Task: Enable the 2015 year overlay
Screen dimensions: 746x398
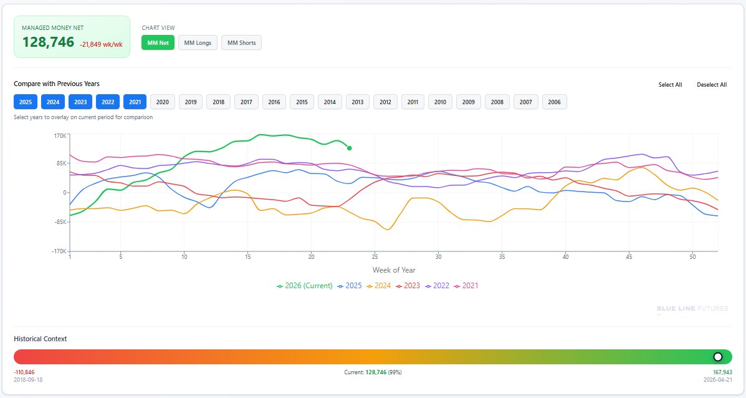Action: tap(302, 102)
